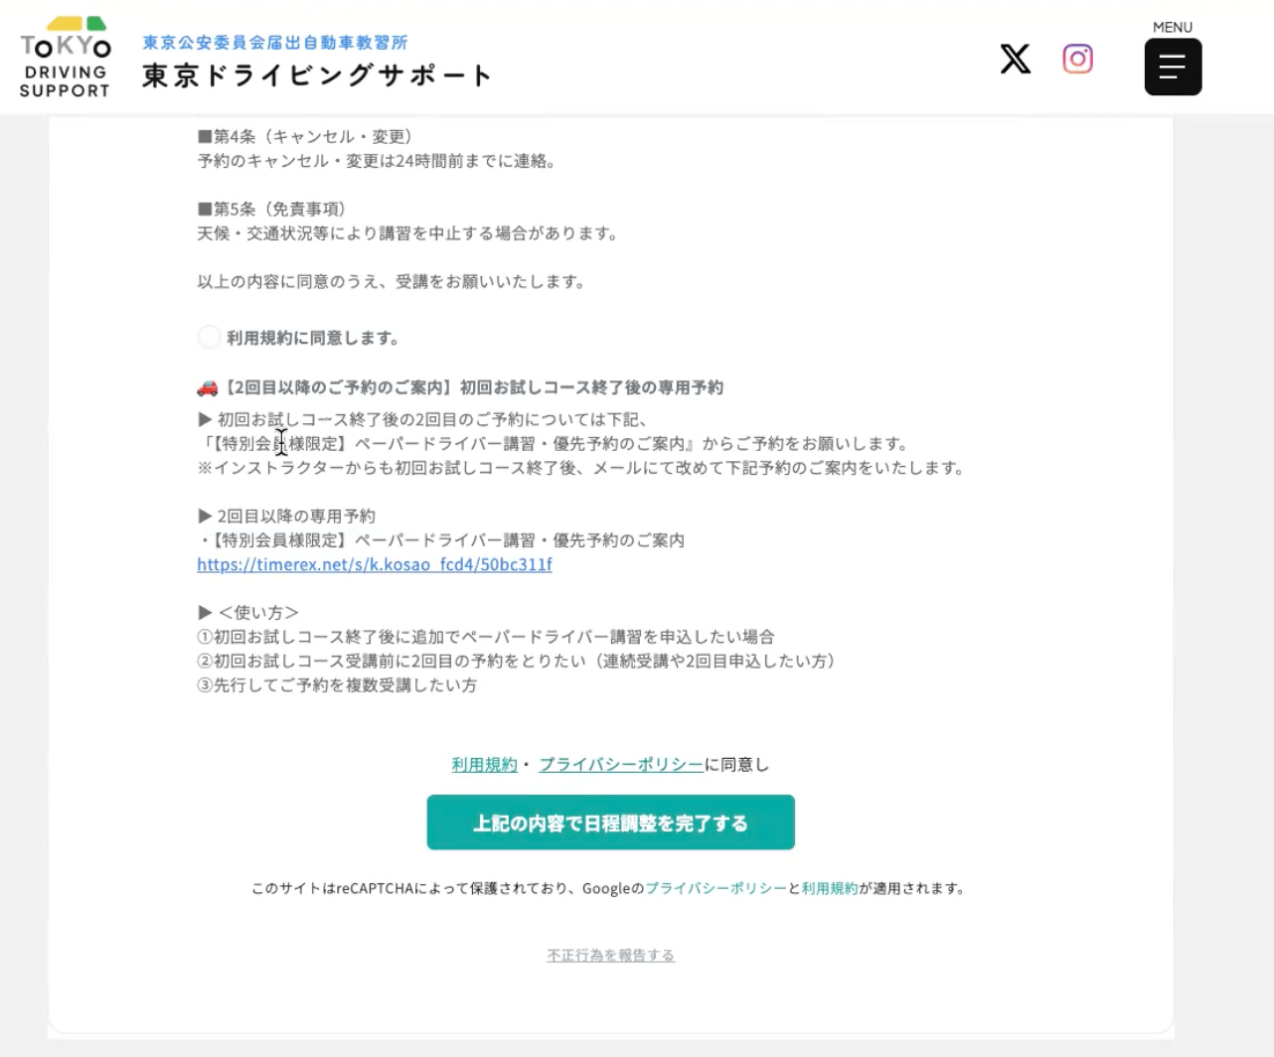Click triangle marker beside 2回目以降の専用予約

click(x=205, y=517)
